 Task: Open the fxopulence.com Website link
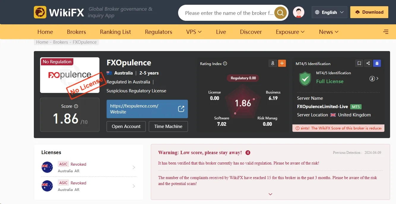147,109
